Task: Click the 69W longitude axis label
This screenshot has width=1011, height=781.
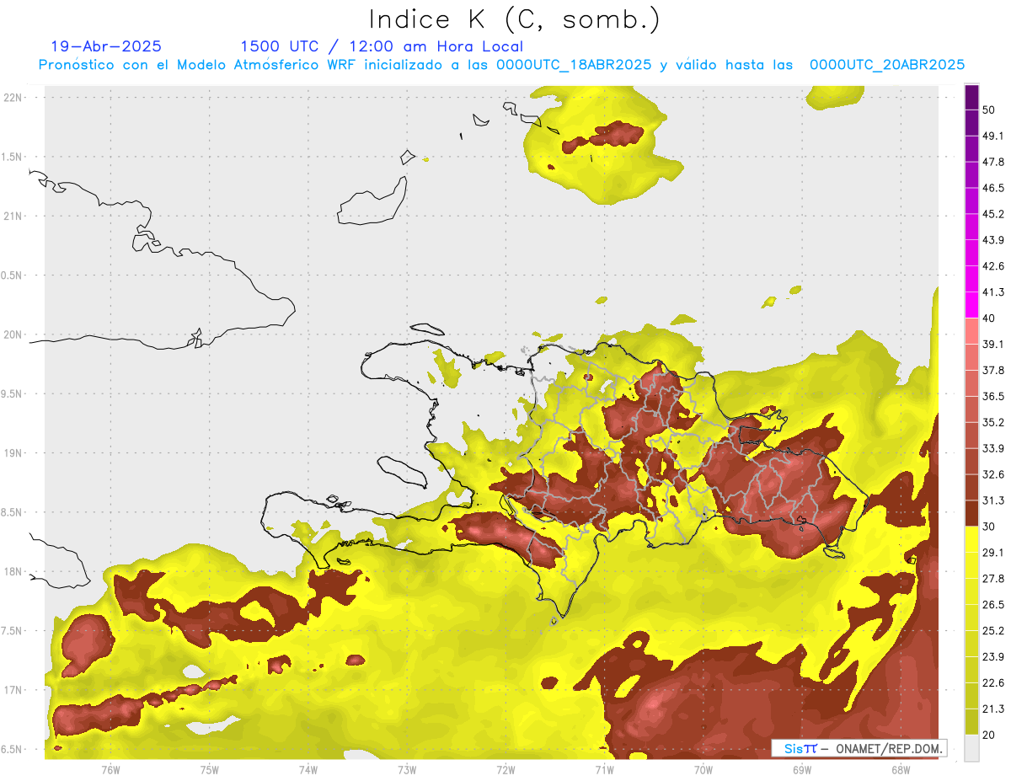Action: click(801, 770)
